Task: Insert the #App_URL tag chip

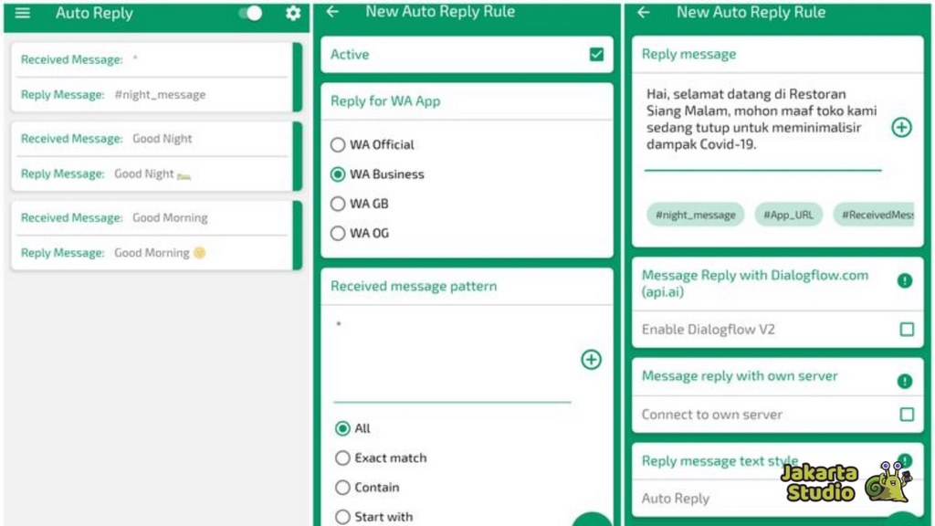Action: (x=787, y=215)
